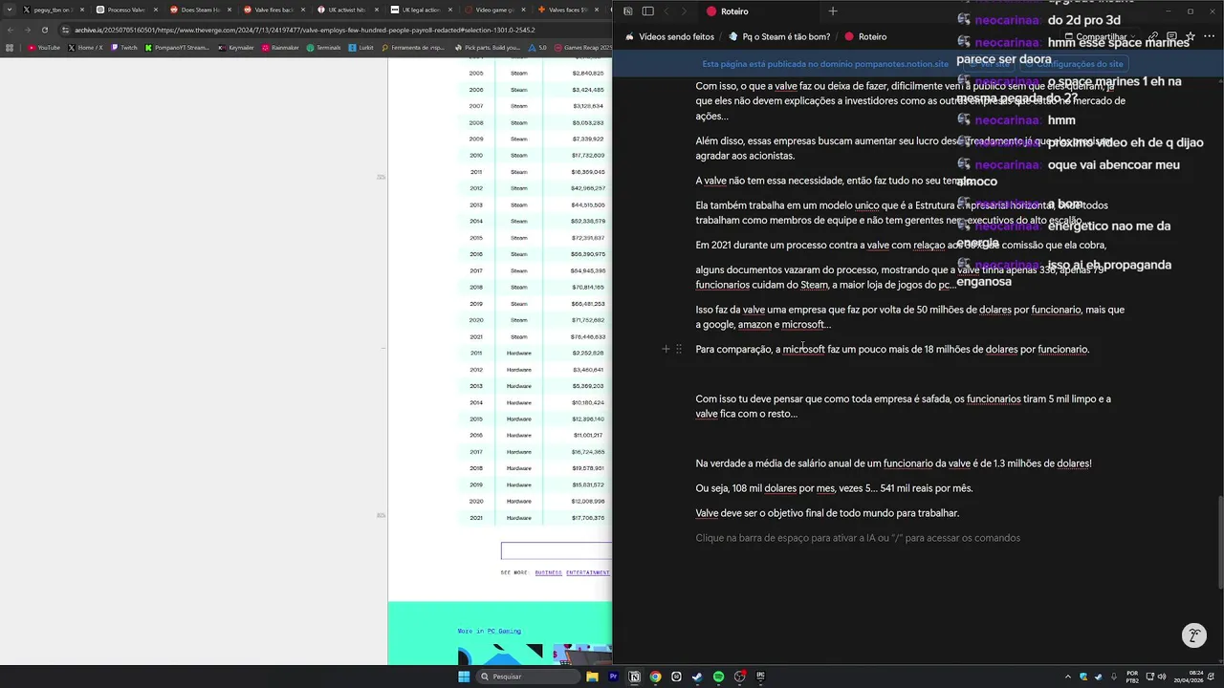
Task: Show hidden system tray icons chevron
Action: tap(1068, 677)
